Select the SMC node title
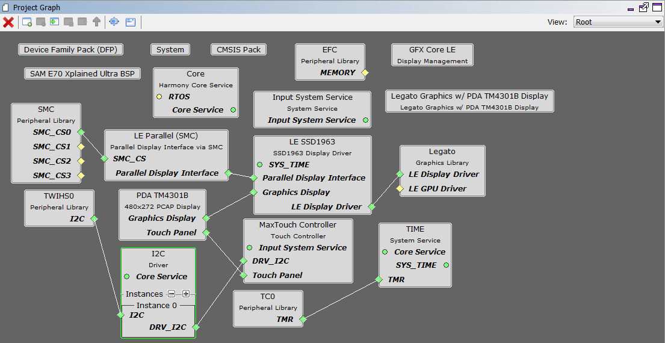The height and width of the screenshot is (343, 665). click(46, 110)
